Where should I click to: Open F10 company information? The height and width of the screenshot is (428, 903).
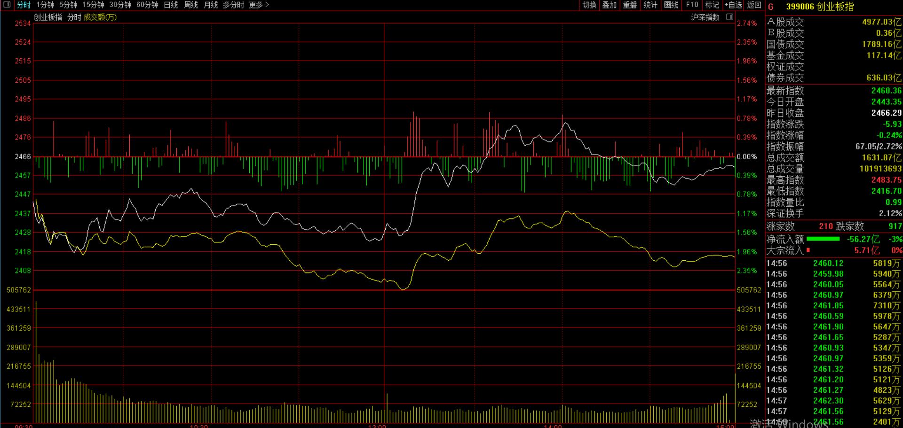[x=692, y=5]
